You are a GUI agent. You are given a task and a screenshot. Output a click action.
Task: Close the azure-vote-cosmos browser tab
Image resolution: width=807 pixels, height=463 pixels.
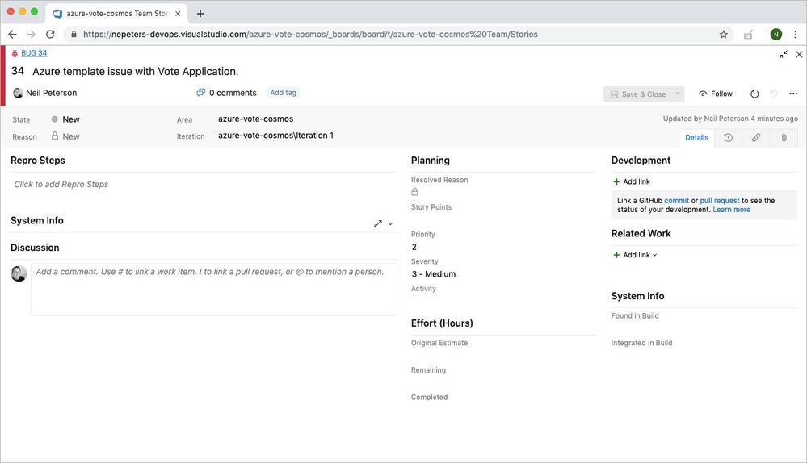coord(178,14)
